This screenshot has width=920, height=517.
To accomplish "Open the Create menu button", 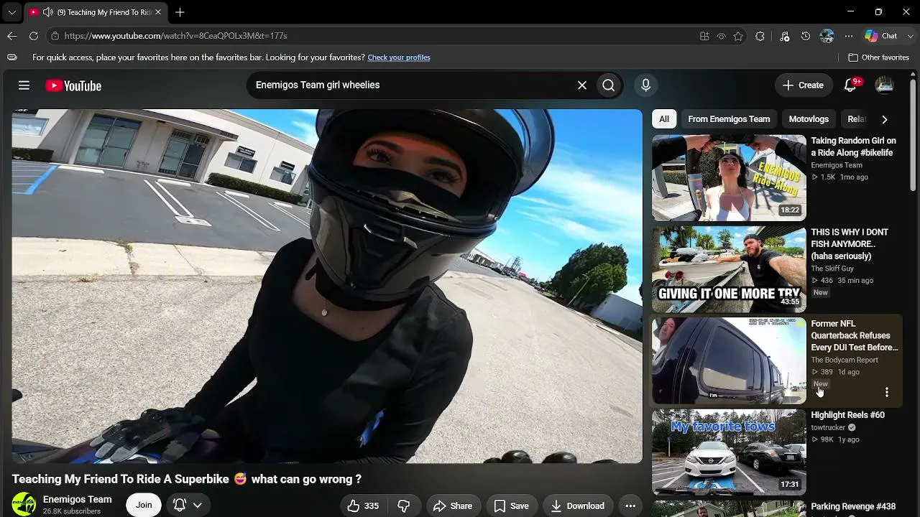I will pyautogui.click(x=803, y=85).
